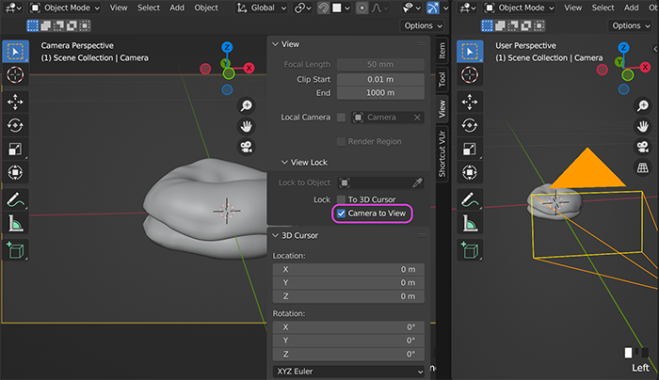
Task: Open Object Mode dropdown in left viewport
Action: (x=65, y=8)
